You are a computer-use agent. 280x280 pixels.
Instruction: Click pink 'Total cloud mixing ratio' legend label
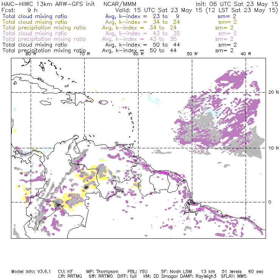click(x=35, y=33)
